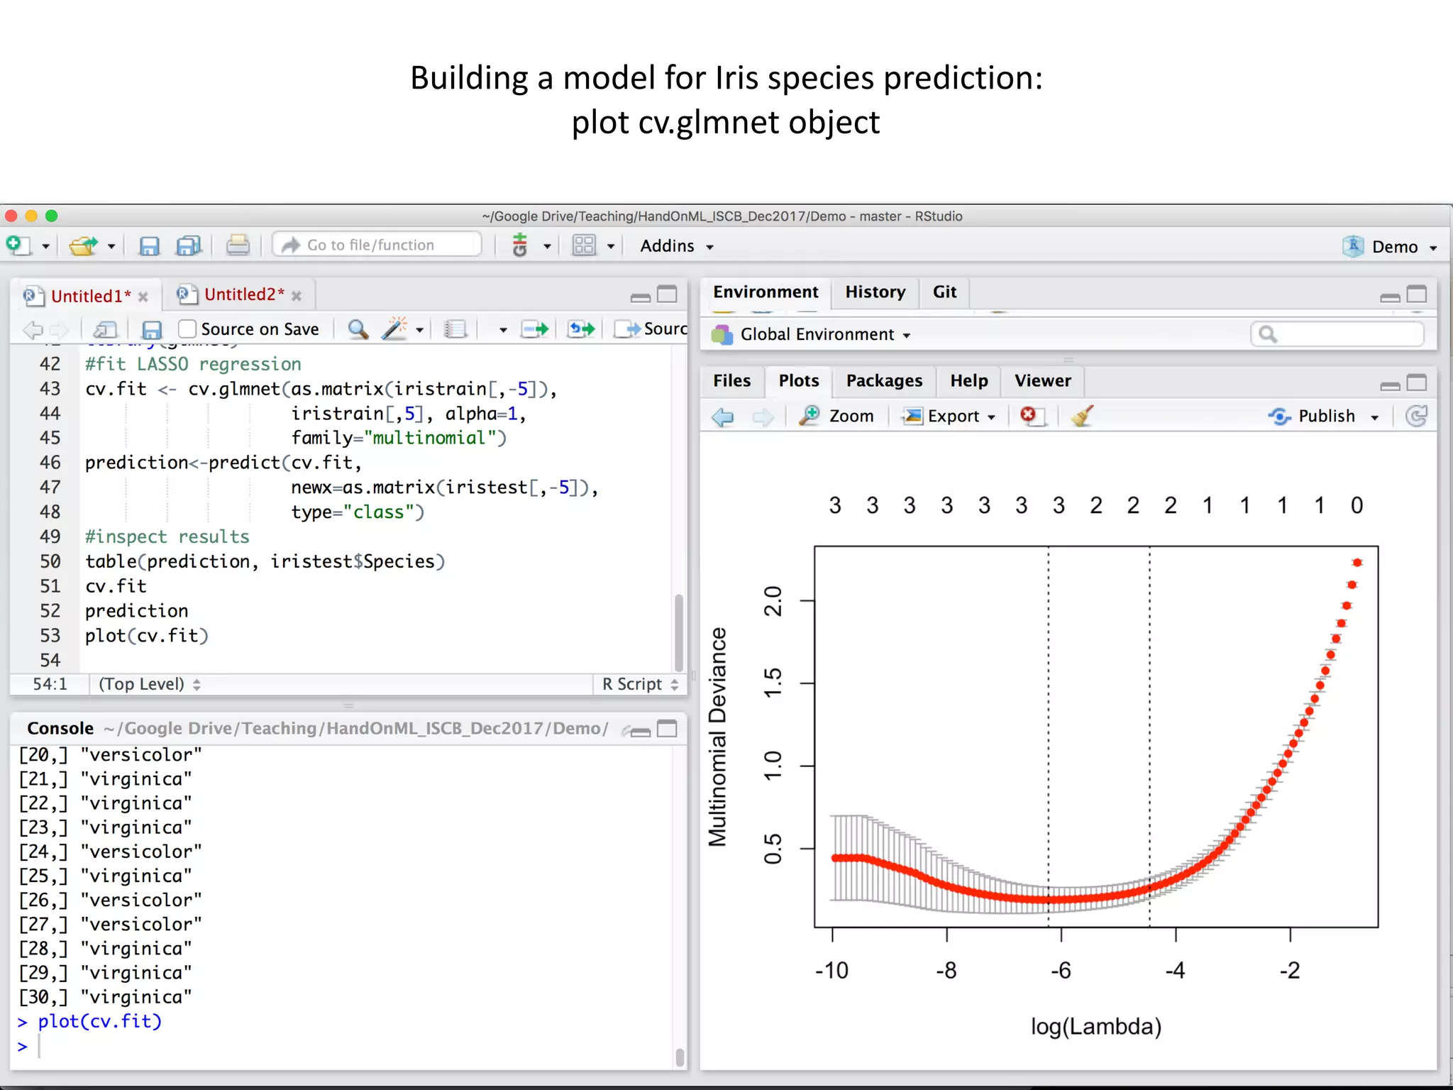Screen dimensions: 1453x1090
Task: Click the Publish button
Action: click(1313, 416)
